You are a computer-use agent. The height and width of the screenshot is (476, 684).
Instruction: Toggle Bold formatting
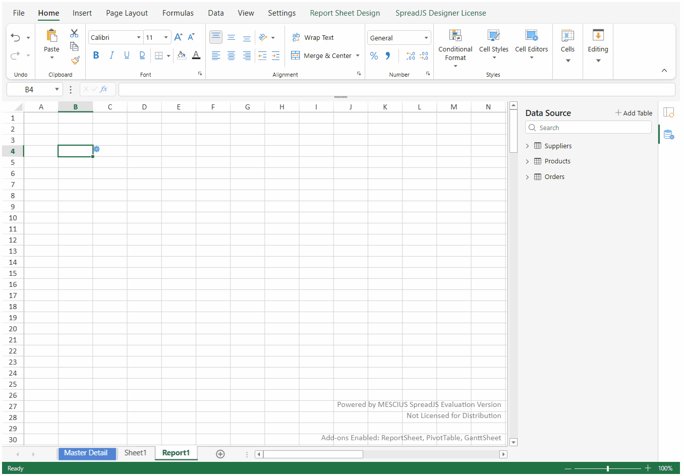click(96, 55)
